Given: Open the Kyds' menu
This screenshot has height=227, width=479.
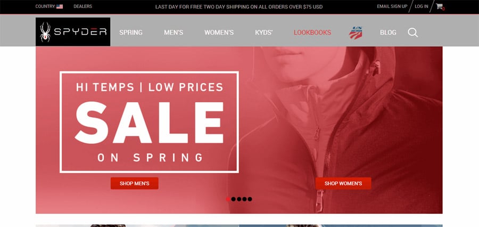Looking at the screenshot, I should pos(264,33).
